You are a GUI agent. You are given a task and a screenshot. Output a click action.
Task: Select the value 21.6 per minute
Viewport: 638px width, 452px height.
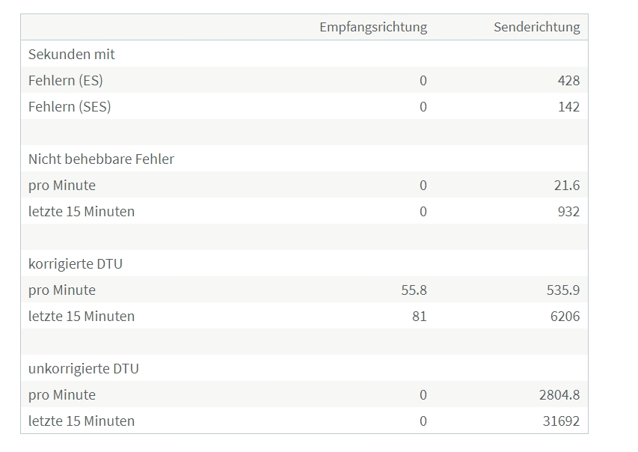point(567,186)
